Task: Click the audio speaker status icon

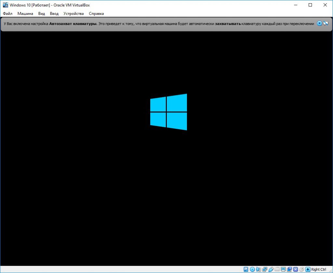Action: click(x=259, y=269)
